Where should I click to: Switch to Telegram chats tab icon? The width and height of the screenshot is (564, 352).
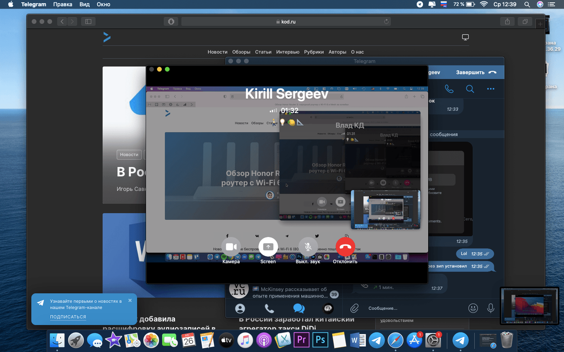coord(298,308)
